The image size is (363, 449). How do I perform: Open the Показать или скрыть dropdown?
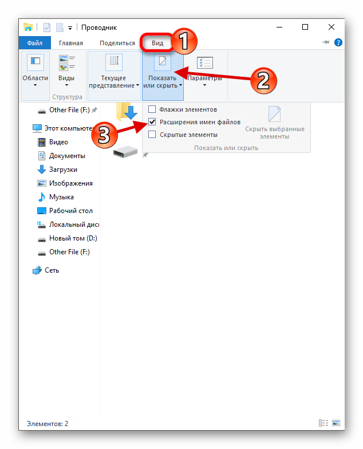(x=163, y=76)
